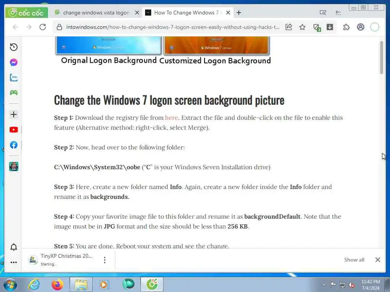This screenshot has height=292, width=390.
Task: View site security lock information
Action: 59,27
